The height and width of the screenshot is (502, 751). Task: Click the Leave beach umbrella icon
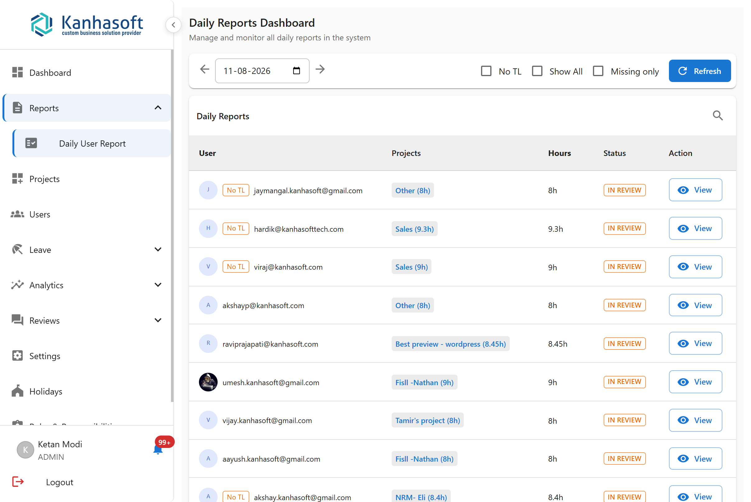[x=17, y=249]
